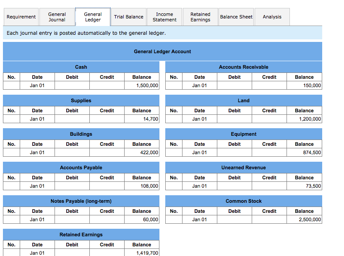Click the Equipment Debit column header

[x=234, y=144]
